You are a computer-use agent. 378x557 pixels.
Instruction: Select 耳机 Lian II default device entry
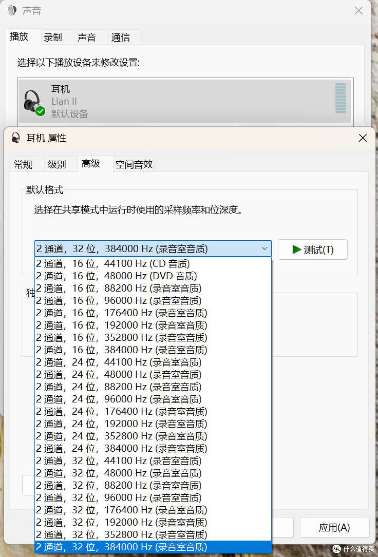184,101
